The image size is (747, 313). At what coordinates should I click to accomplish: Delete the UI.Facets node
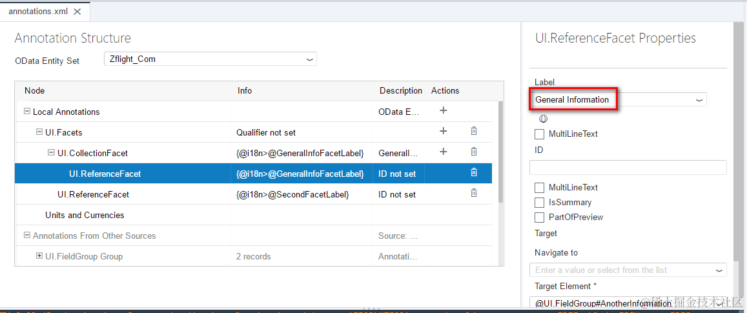(474, 131)
